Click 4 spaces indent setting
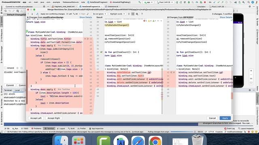 [219, 132]
